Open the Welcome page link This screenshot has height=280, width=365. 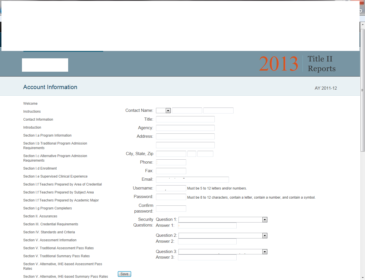[31, 104]
